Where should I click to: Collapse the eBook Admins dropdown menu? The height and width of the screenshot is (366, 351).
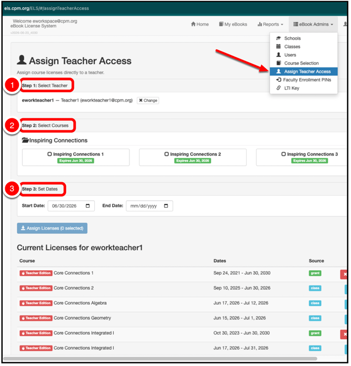[314, 24]
